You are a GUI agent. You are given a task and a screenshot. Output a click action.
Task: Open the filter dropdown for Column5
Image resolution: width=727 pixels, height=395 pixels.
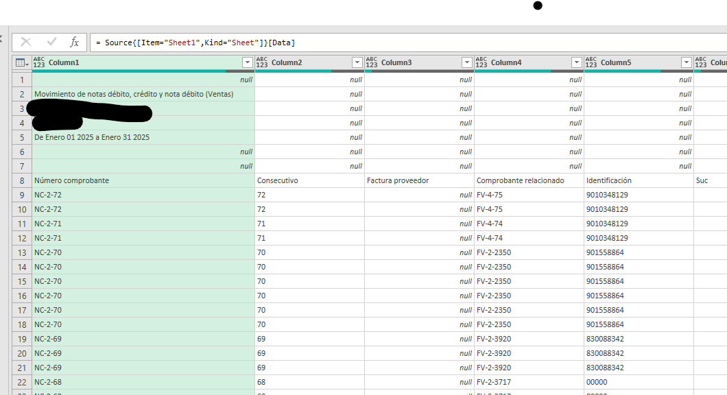686,62
